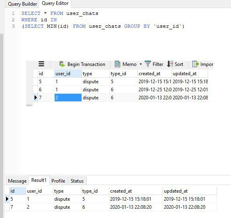This screenshot has height=218, width=231.
Task: Switch to the Query Builder tab
Action: (x=22, y=4)
